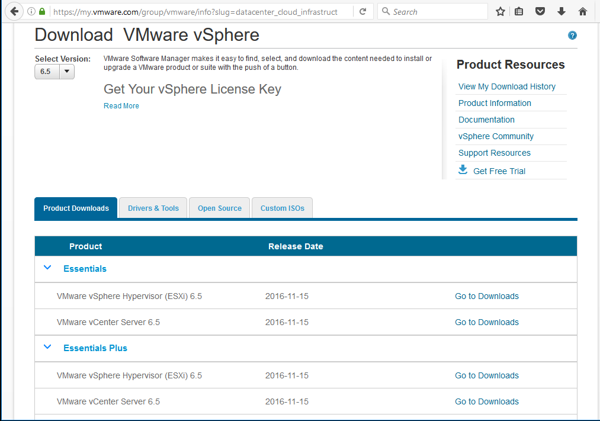Screen dimensions: 600x421
Task: Reload the page with refresh icon
Action: pos(362,11)
